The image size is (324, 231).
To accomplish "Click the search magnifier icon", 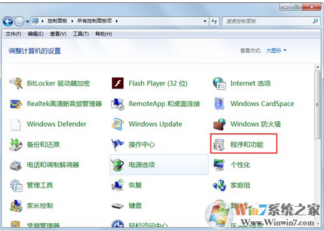I will coord(316,21).
